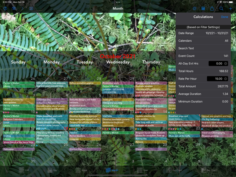Open the Design review event

coord(151,103)
